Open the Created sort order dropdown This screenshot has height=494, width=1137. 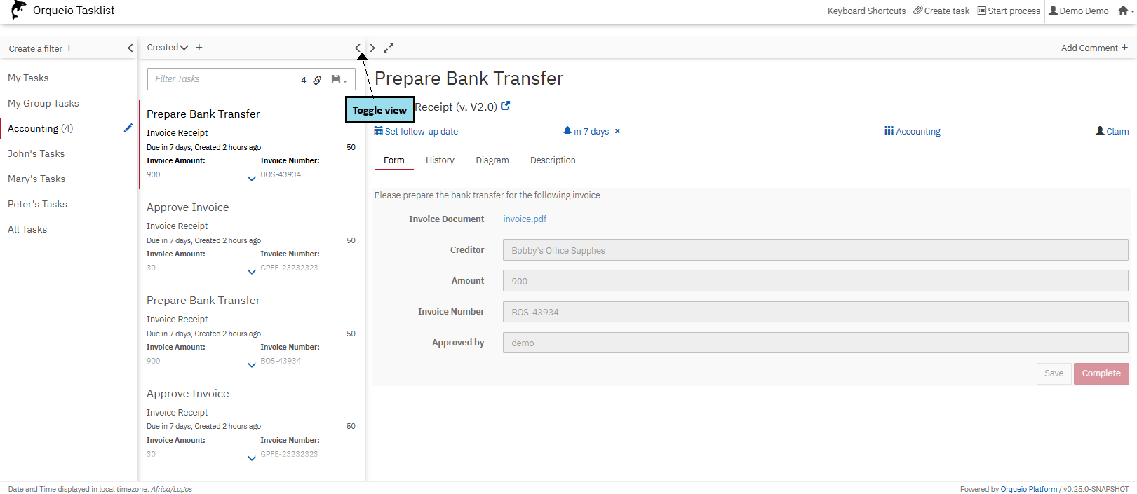coord(168,48)
